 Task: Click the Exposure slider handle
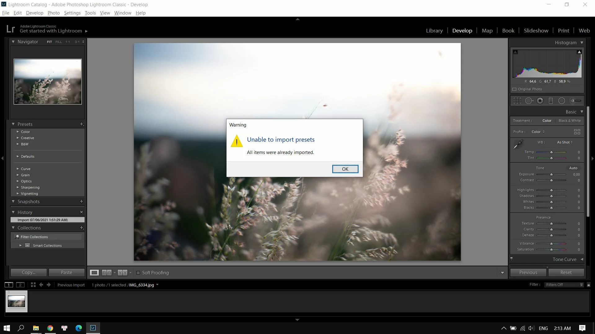[551, 174]
